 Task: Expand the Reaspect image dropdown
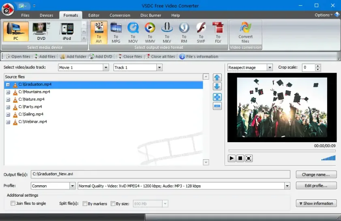pos(270,67)
